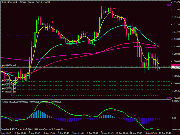Click the 1.30445 price scale value

click(x=176, y=98)
